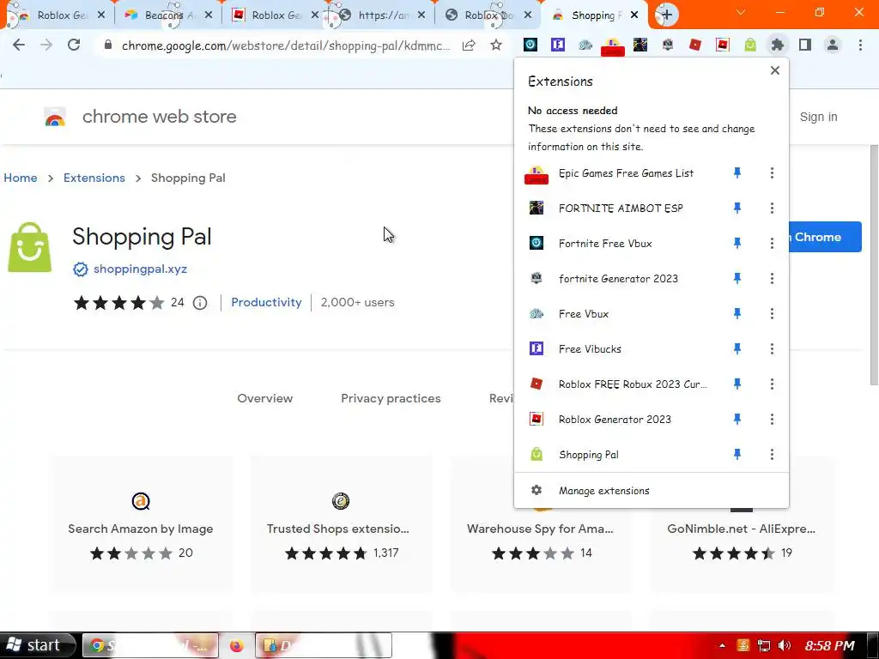Open more options for Fortnite Free Vbux
This screenshot has height=659, width=879.
tap(772, 243)
